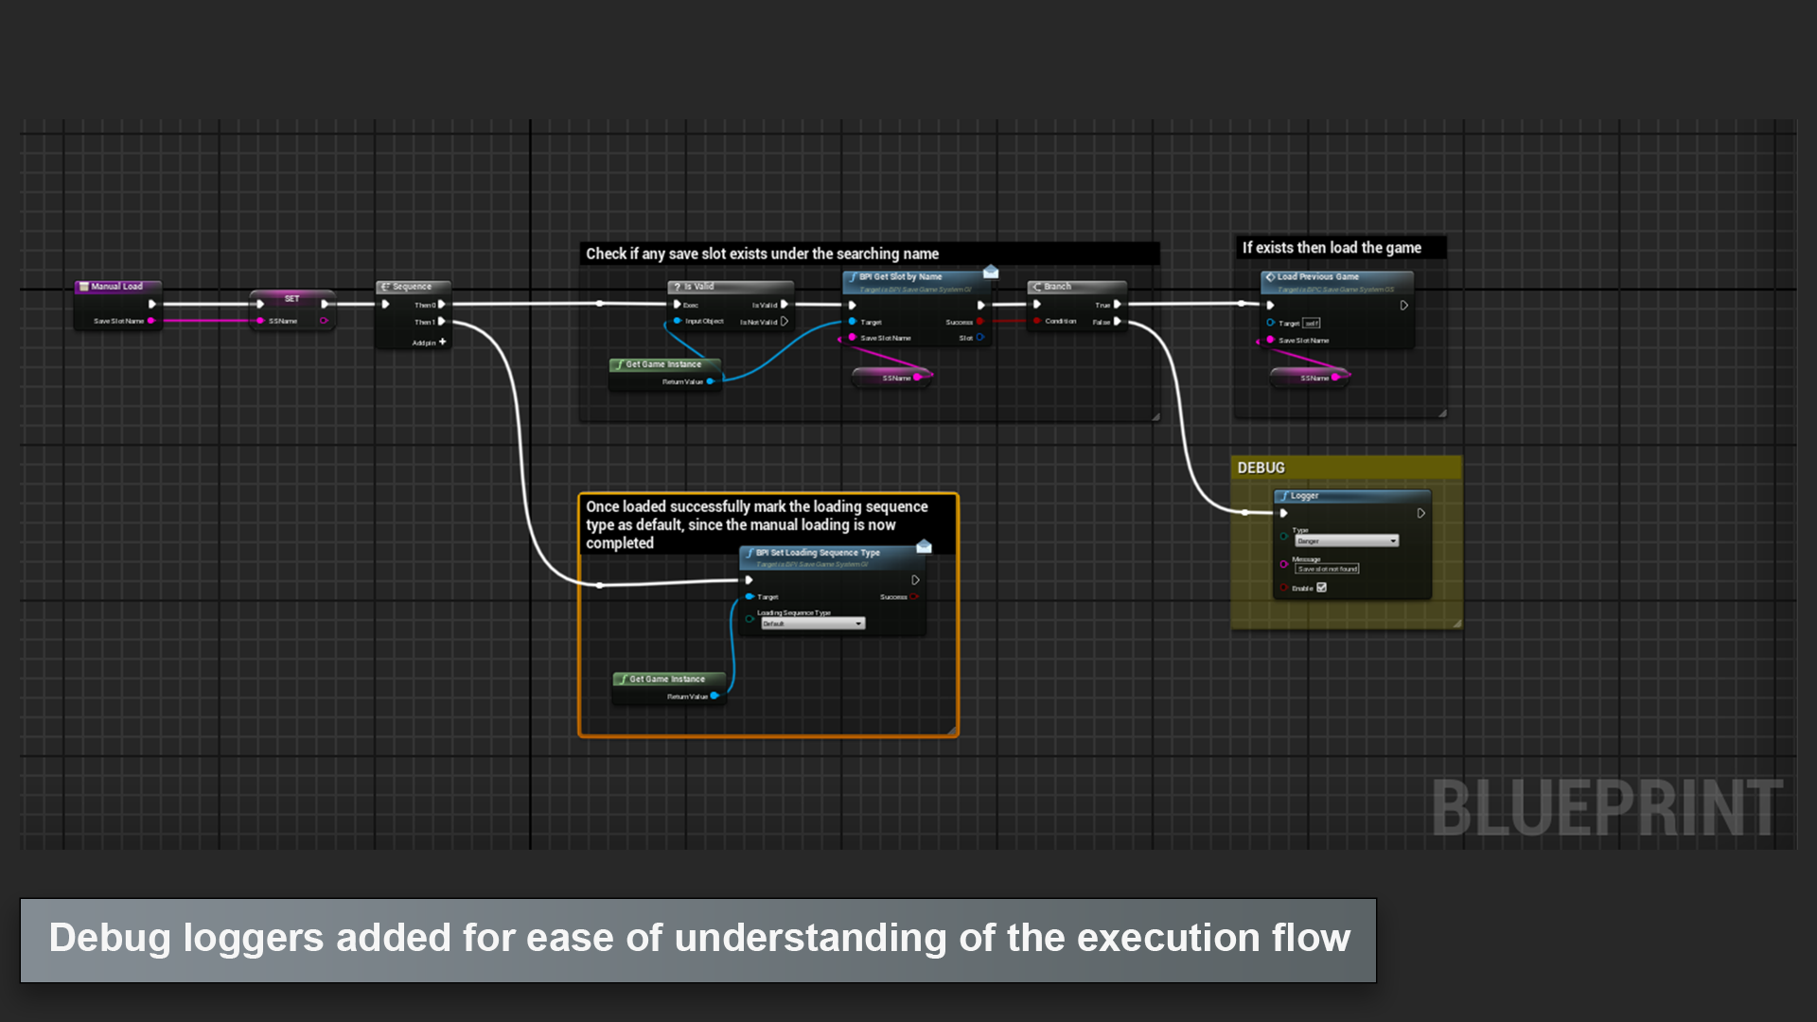Select the 'If exists then load the game' comment header
This screenshot has width=1817, height=1022.
click(1332, 248)
